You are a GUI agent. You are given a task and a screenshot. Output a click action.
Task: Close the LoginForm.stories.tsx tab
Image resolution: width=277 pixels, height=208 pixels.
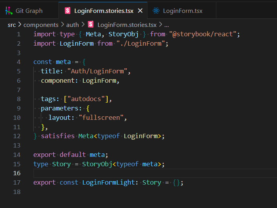pyautogui.click(x=140, y=11)
